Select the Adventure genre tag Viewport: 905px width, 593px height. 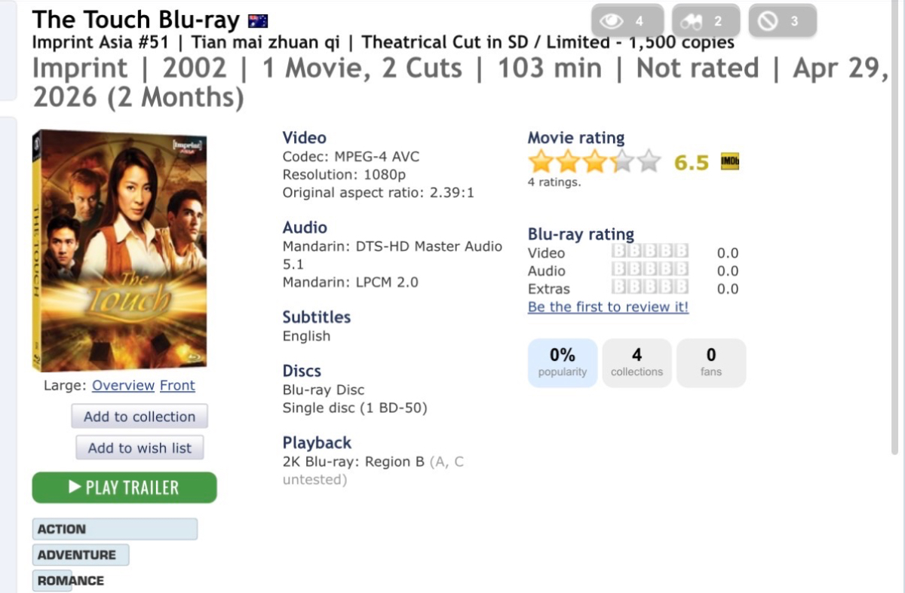point(81,555)
